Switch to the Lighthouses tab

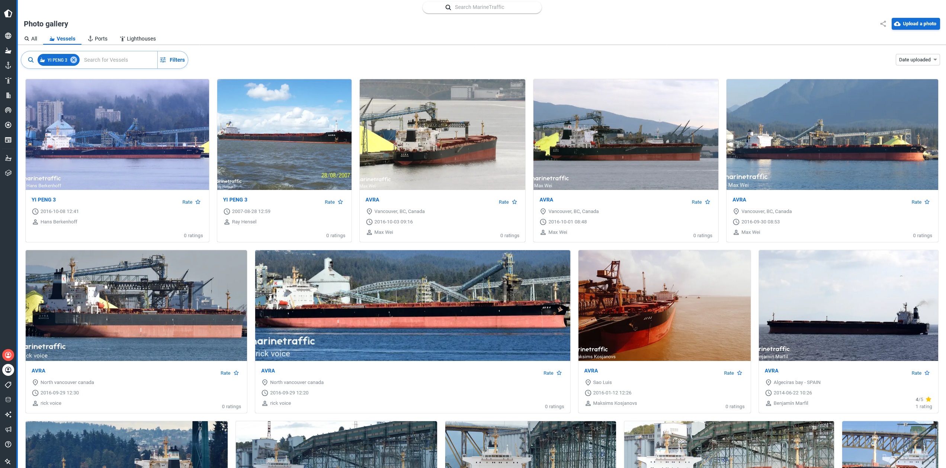[x=138, y=39]
